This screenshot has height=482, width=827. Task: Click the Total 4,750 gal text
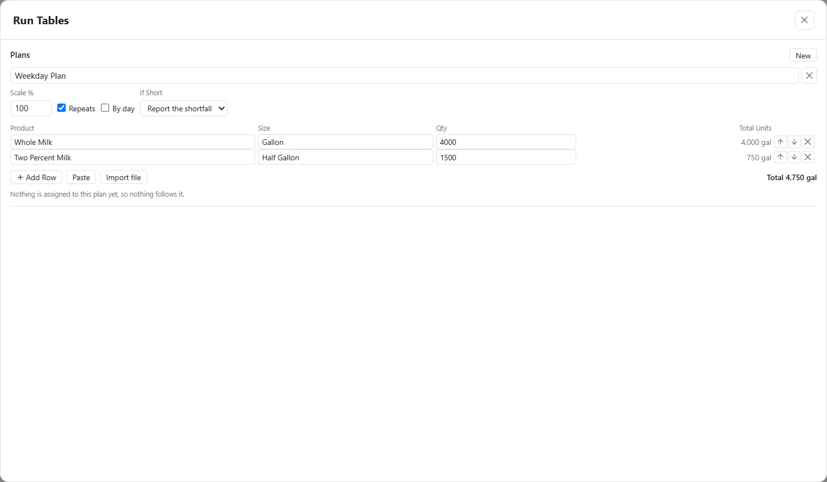(792, 177)
